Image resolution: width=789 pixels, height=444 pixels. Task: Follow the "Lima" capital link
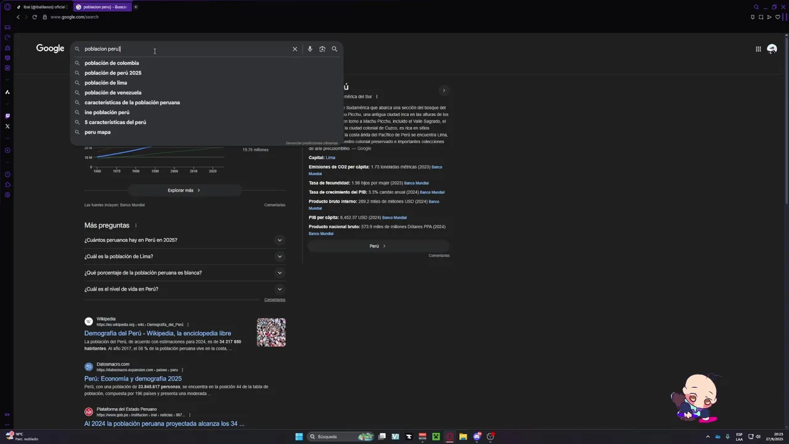tap(330, 158)
